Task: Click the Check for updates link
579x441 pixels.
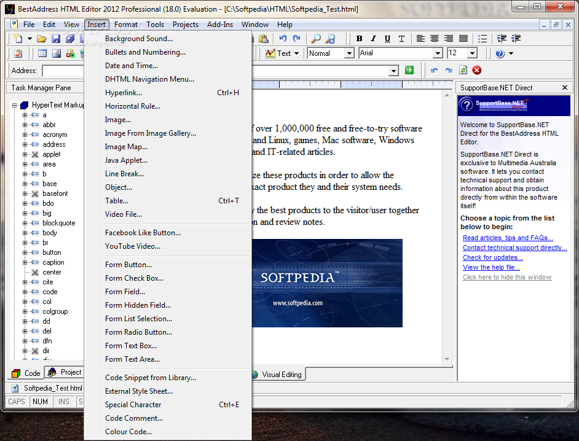Action: click(x=492, y=257)
